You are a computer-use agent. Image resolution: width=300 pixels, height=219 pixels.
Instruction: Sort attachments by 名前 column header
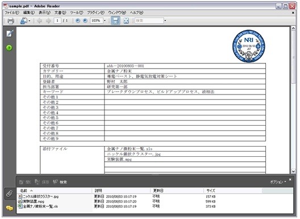(x=55, y=191)
